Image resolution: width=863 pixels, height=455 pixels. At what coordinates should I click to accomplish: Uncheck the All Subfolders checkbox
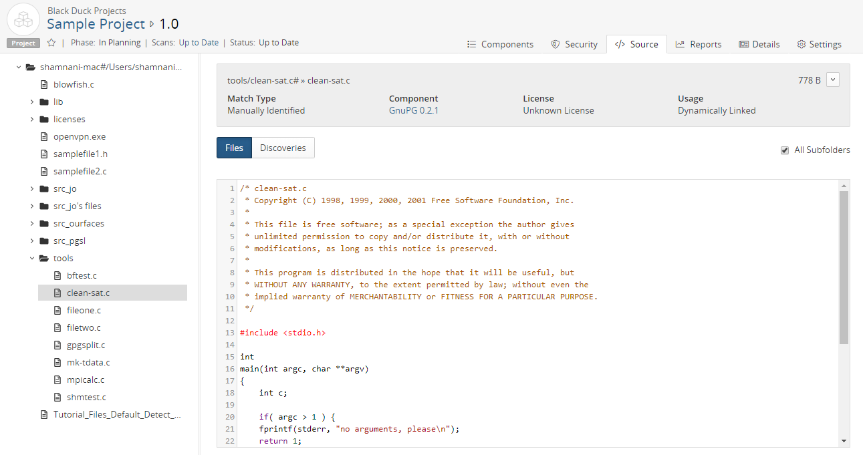[784, 150]
